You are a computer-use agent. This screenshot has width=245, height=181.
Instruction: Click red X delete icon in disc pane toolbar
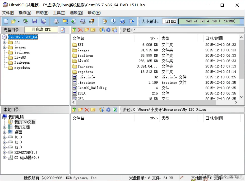[x=80, y=30]
